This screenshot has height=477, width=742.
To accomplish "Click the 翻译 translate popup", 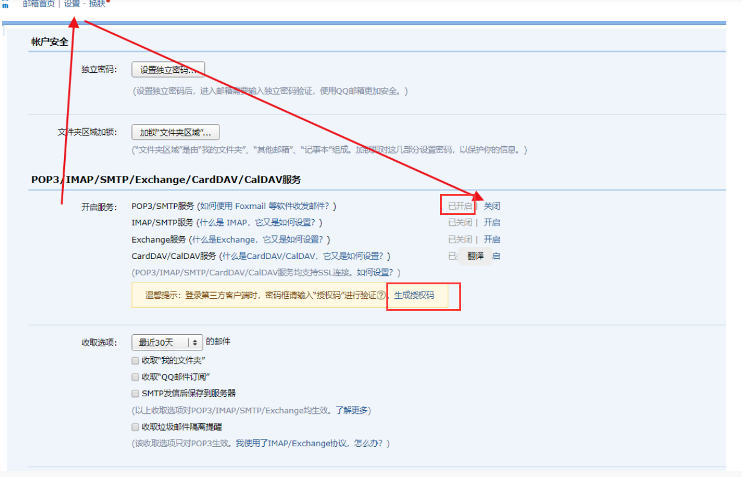I will [475, 256].
